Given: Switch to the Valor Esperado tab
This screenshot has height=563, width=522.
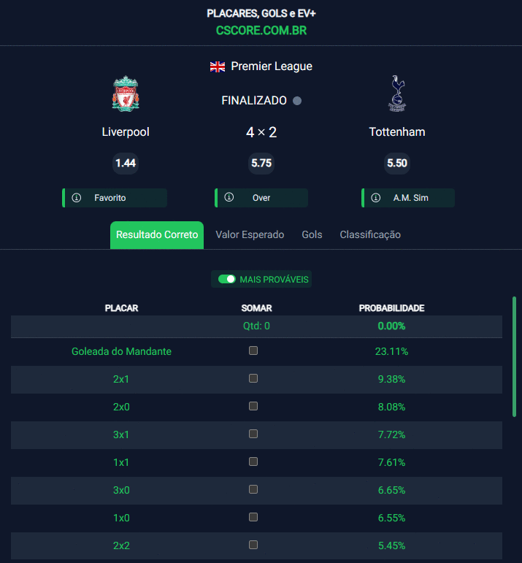Looking at the screenshot, I should (x=250, y=235).
